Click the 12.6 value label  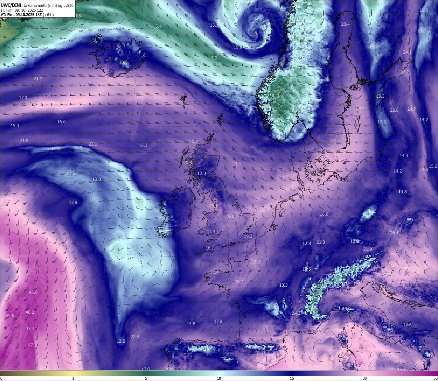407,325
